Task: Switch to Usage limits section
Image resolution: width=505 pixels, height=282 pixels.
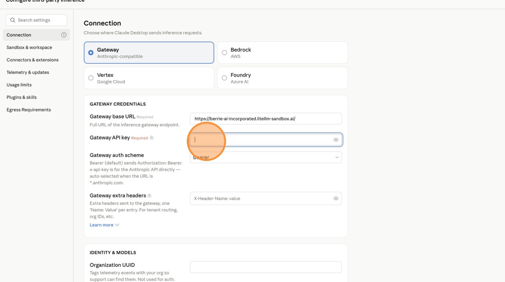Action: 19,85
